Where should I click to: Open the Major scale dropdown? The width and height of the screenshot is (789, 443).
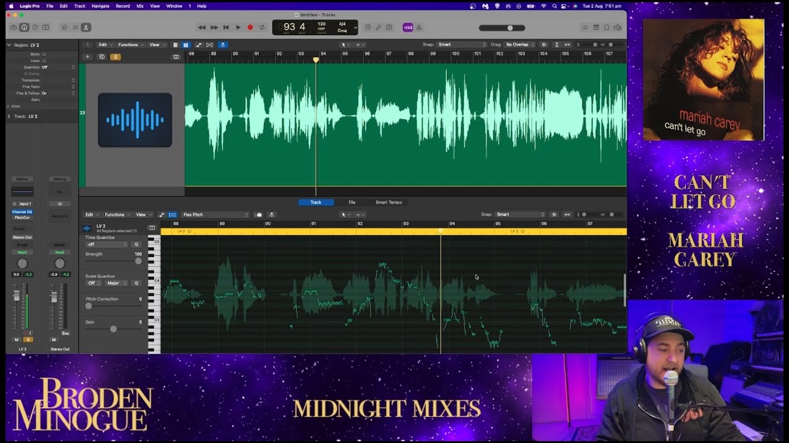tap(117, 283)
